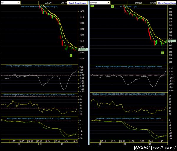Click the SET50 SEP 13 [15] chart title
The height and width of the screenshot is (151, 177).
click(x=129, y=7)
